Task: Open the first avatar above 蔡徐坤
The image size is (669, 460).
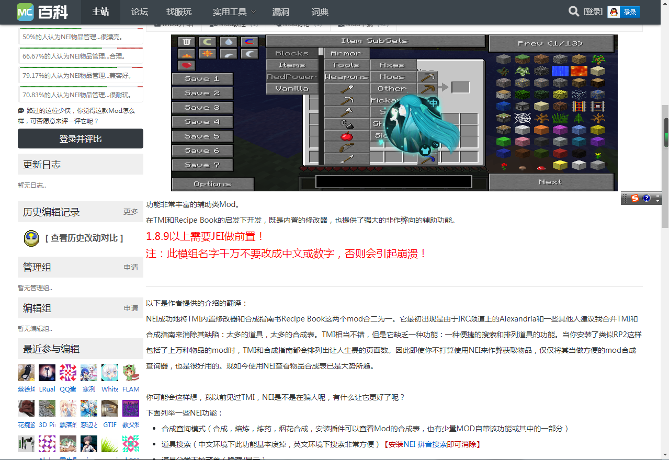Action: pyautogui.click(x=26, y=373)
